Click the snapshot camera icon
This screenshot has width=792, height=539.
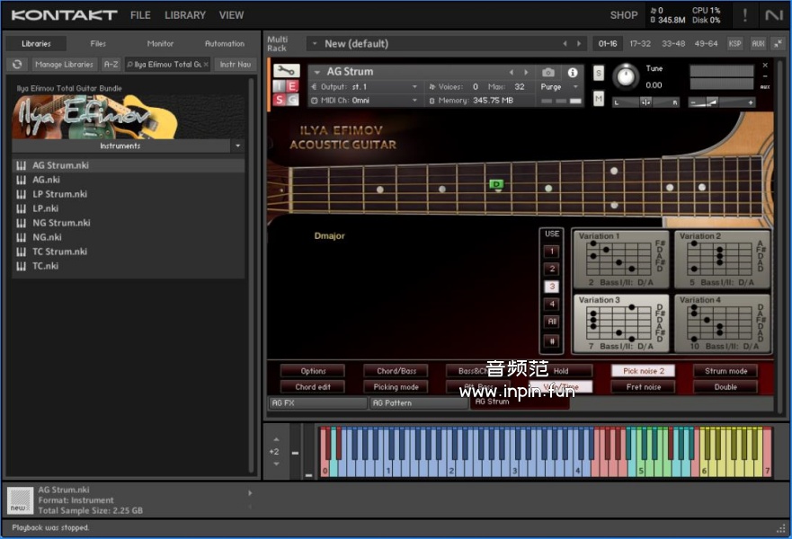pos(548,72)
